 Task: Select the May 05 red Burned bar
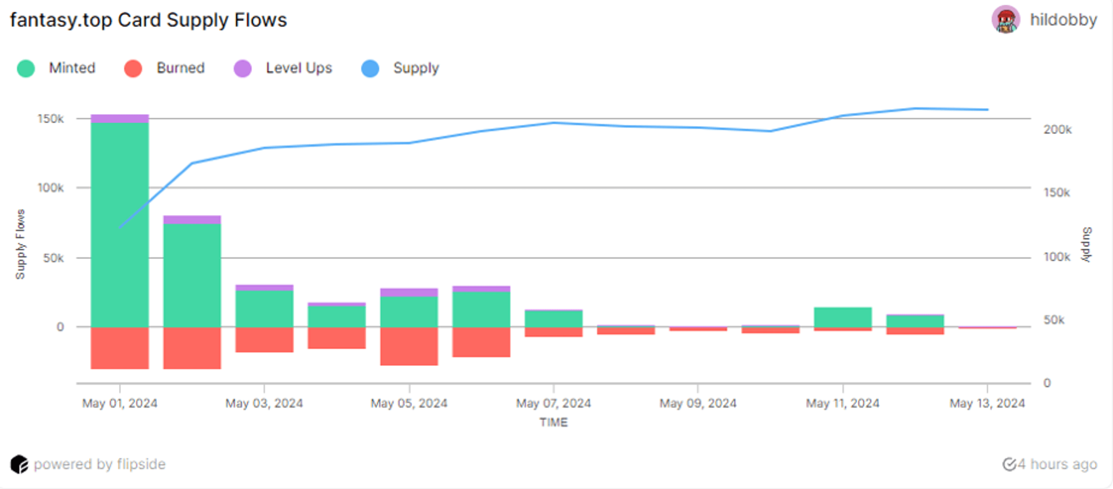tap(409, 346)
